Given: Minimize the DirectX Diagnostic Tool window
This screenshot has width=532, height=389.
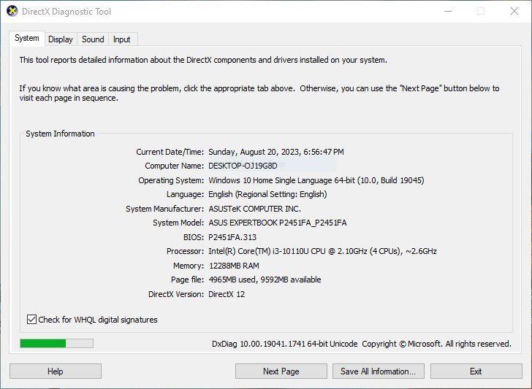Looking at the screenshot, I should [x=448, y=11].
